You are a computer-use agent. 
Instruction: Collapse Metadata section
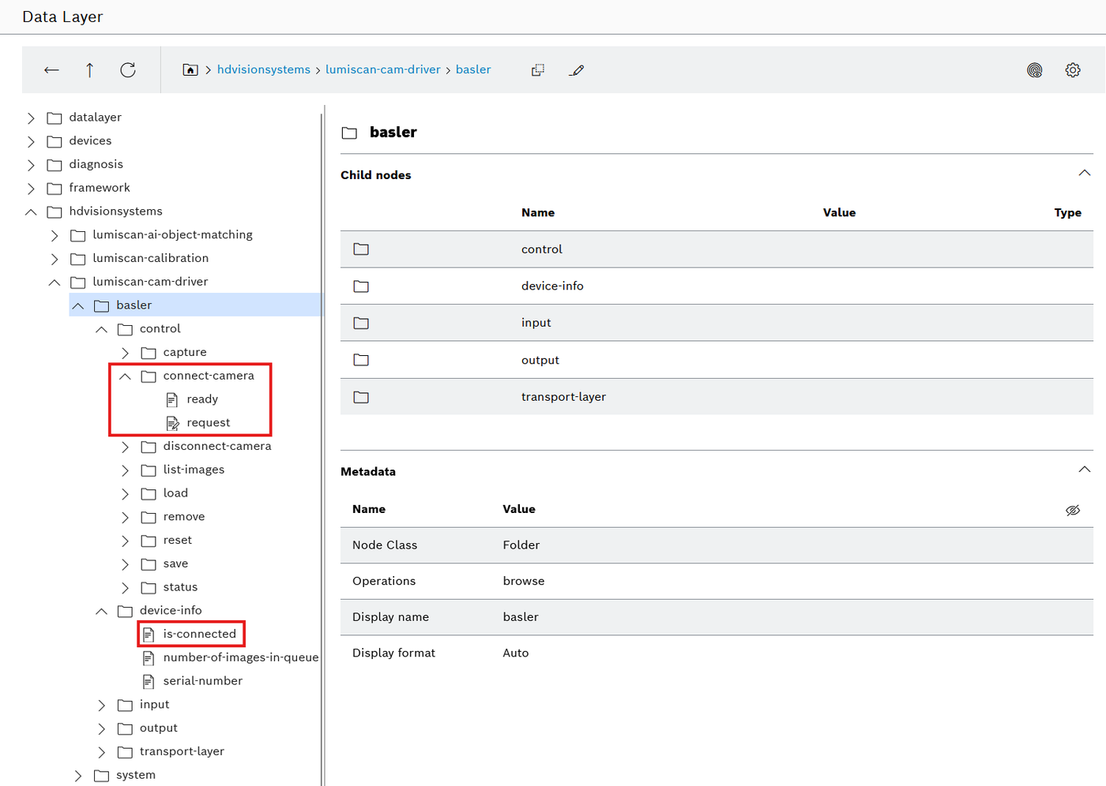pos(1085,470)
